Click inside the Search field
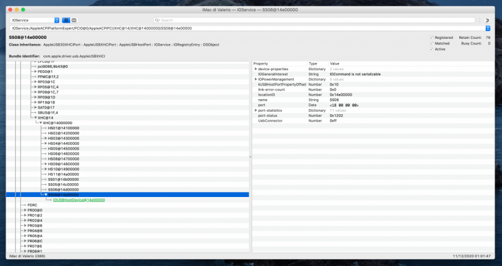 pos(314,20)
